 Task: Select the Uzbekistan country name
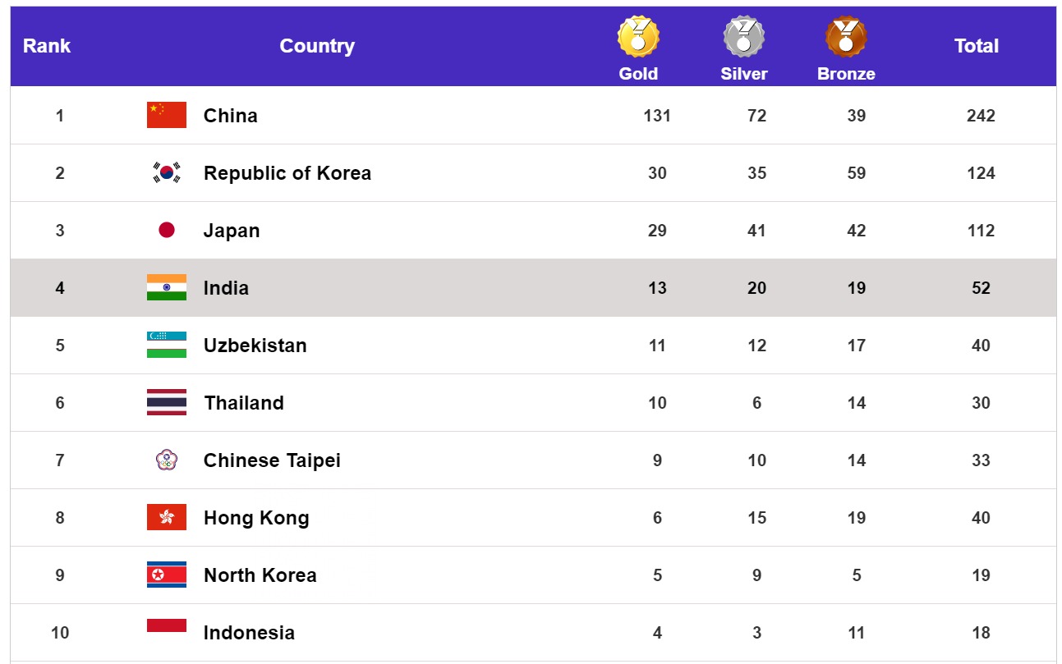[x=255, y=346]
